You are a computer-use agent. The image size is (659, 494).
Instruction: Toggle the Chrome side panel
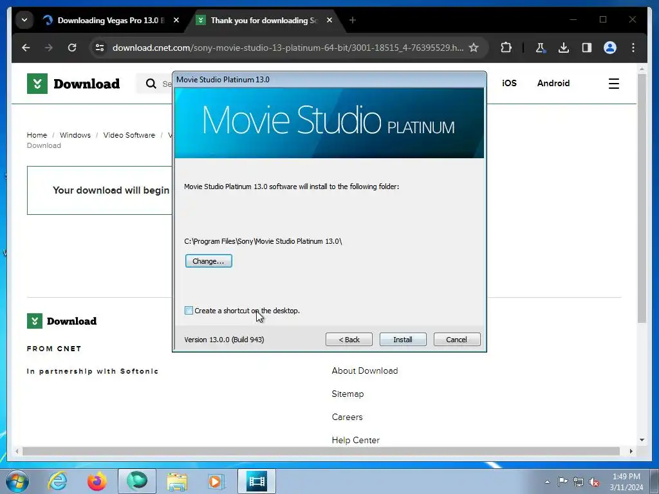pos(587,48)
